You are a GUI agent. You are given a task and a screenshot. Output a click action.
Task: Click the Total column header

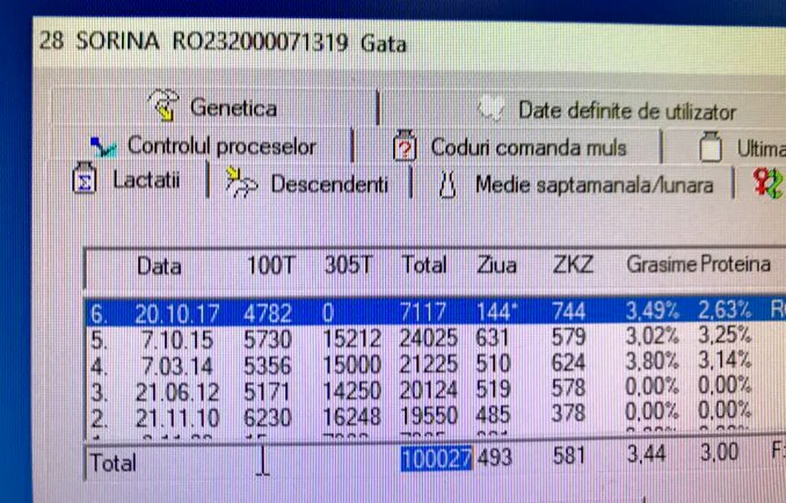(x=424, y=264)
